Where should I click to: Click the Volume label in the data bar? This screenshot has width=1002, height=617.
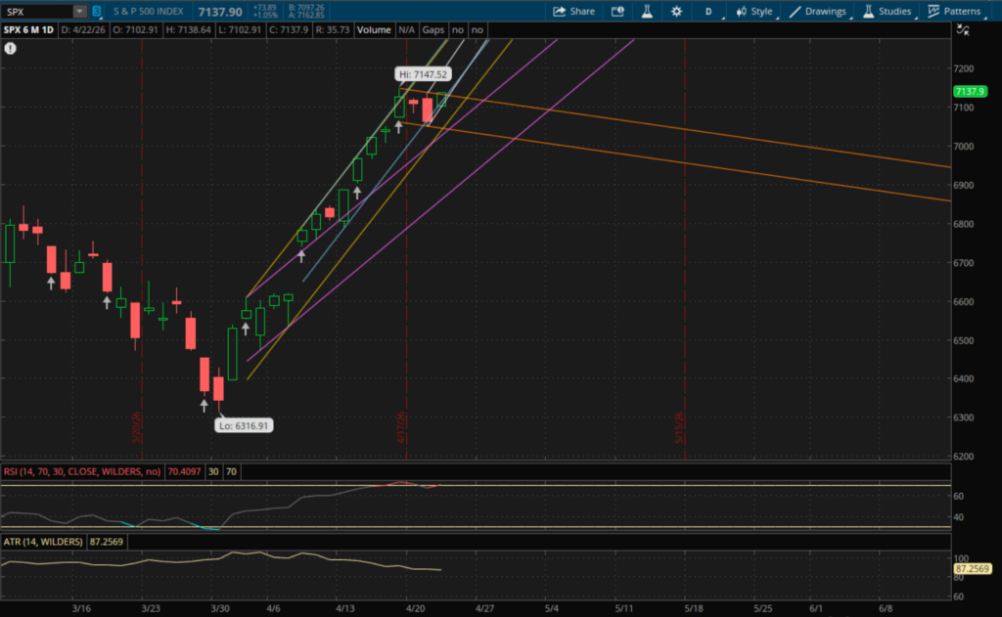(374, 30)
